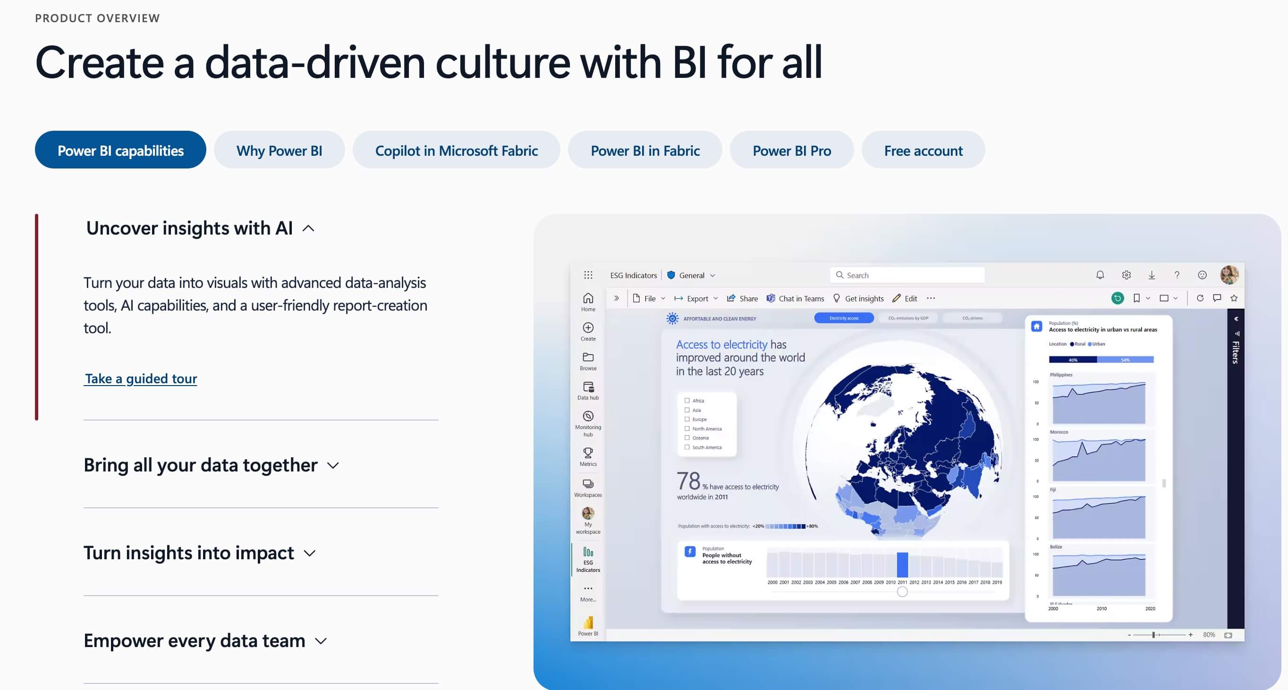The width and height of the screenshot is (1288, 690).
Task: Check the Europe checkbox
Action: point(687,419)
